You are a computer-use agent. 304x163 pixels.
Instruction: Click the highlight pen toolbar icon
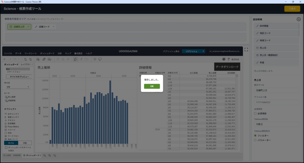75,59
